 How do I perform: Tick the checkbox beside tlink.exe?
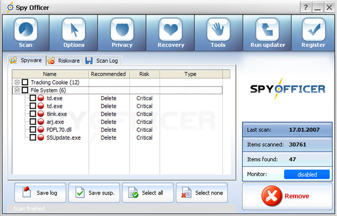(33, 113)
